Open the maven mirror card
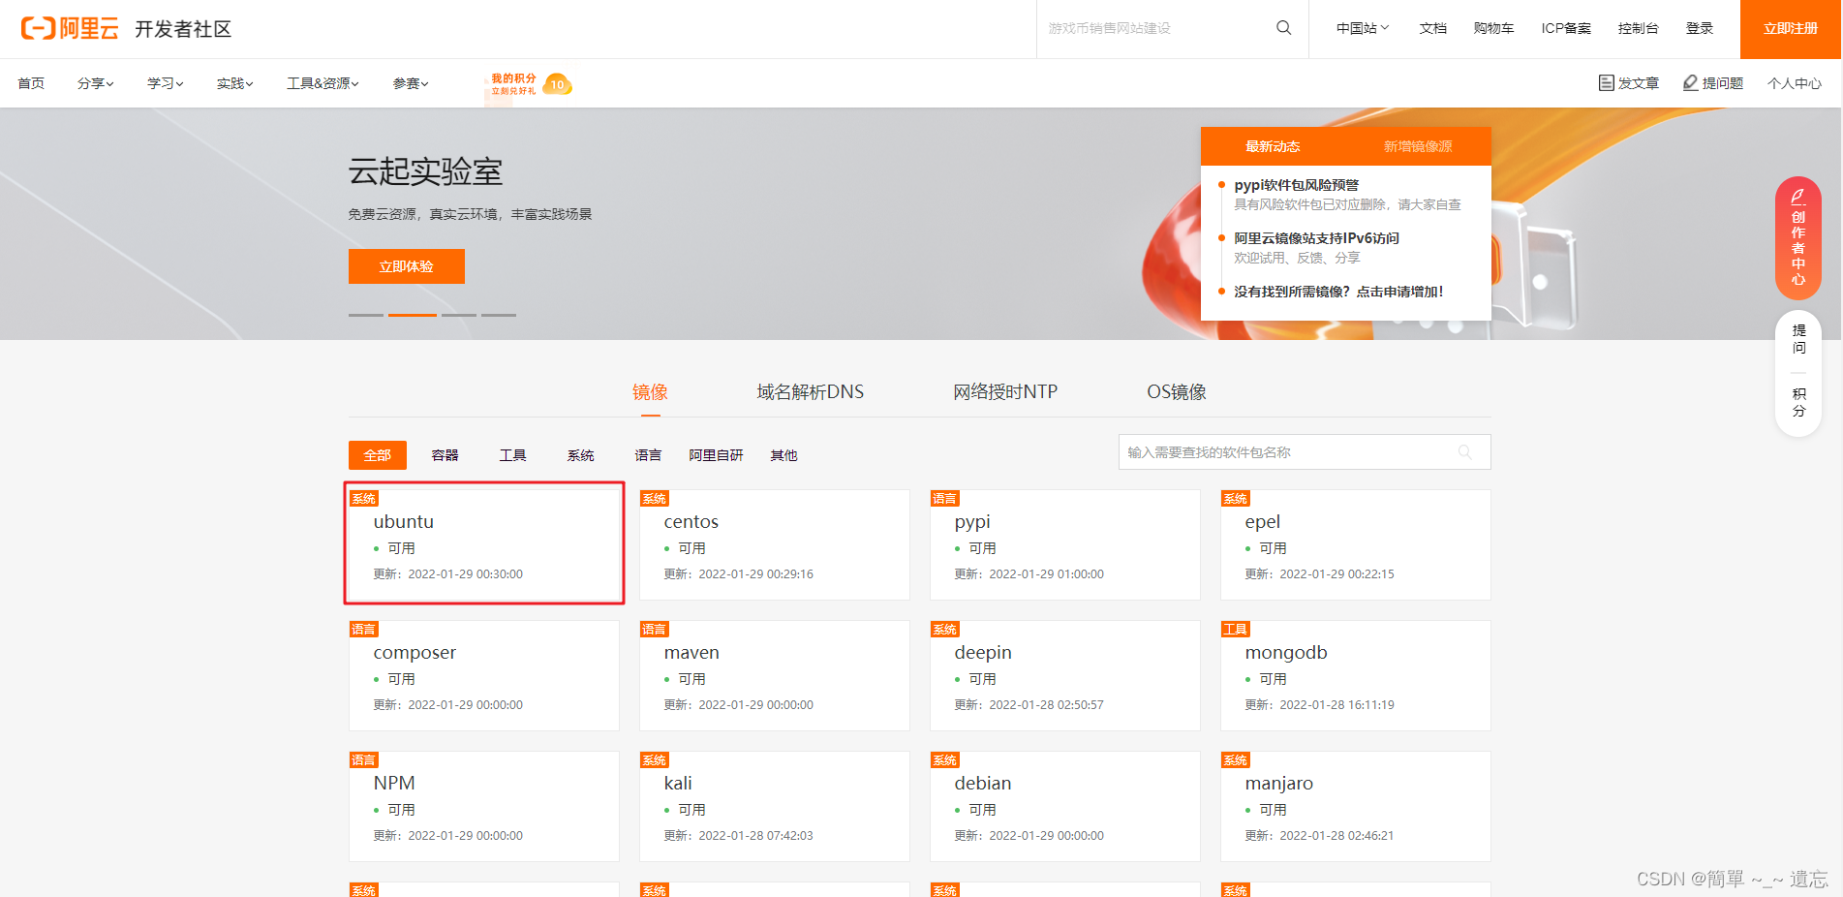This screenshot has width=1843, height=897. pos(775,675)
